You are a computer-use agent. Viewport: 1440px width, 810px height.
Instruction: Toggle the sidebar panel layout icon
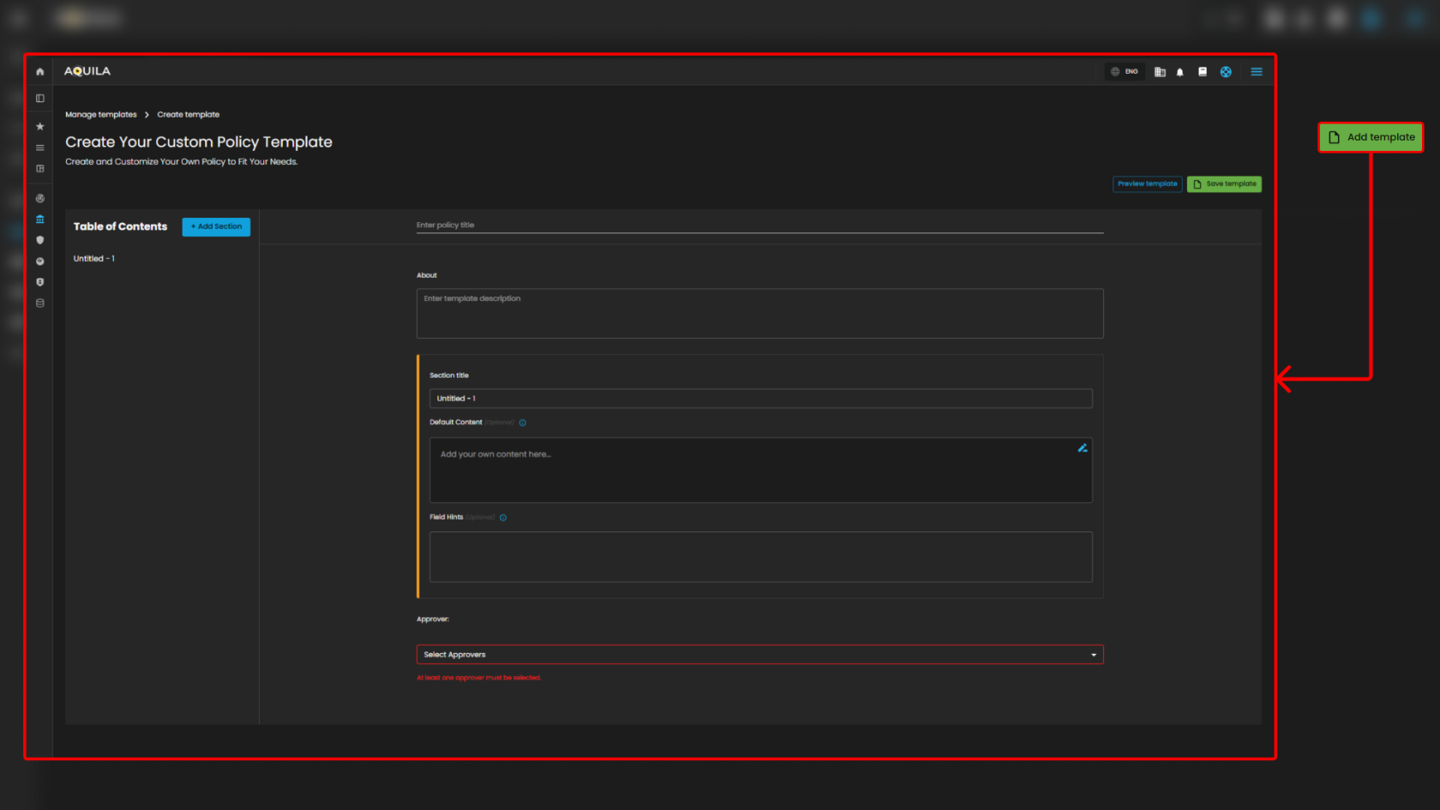[39, 99]
